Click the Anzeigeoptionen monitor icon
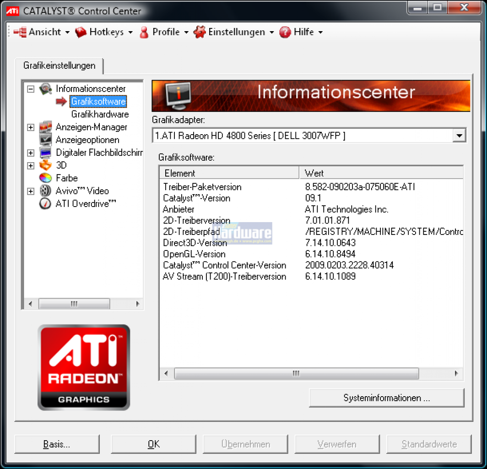Viewport: 487px width, 469px height. 45,140
